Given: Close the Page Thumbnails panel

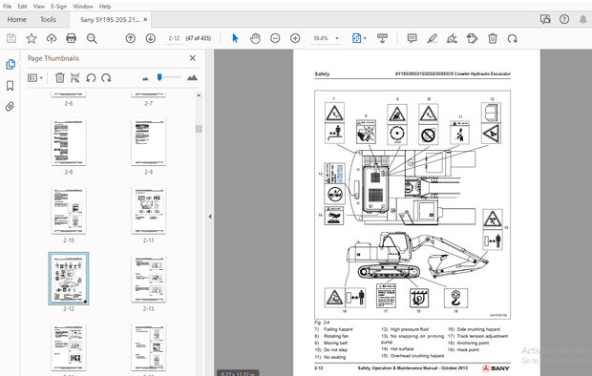Looking at the screenshot, I should pos(193,58).
